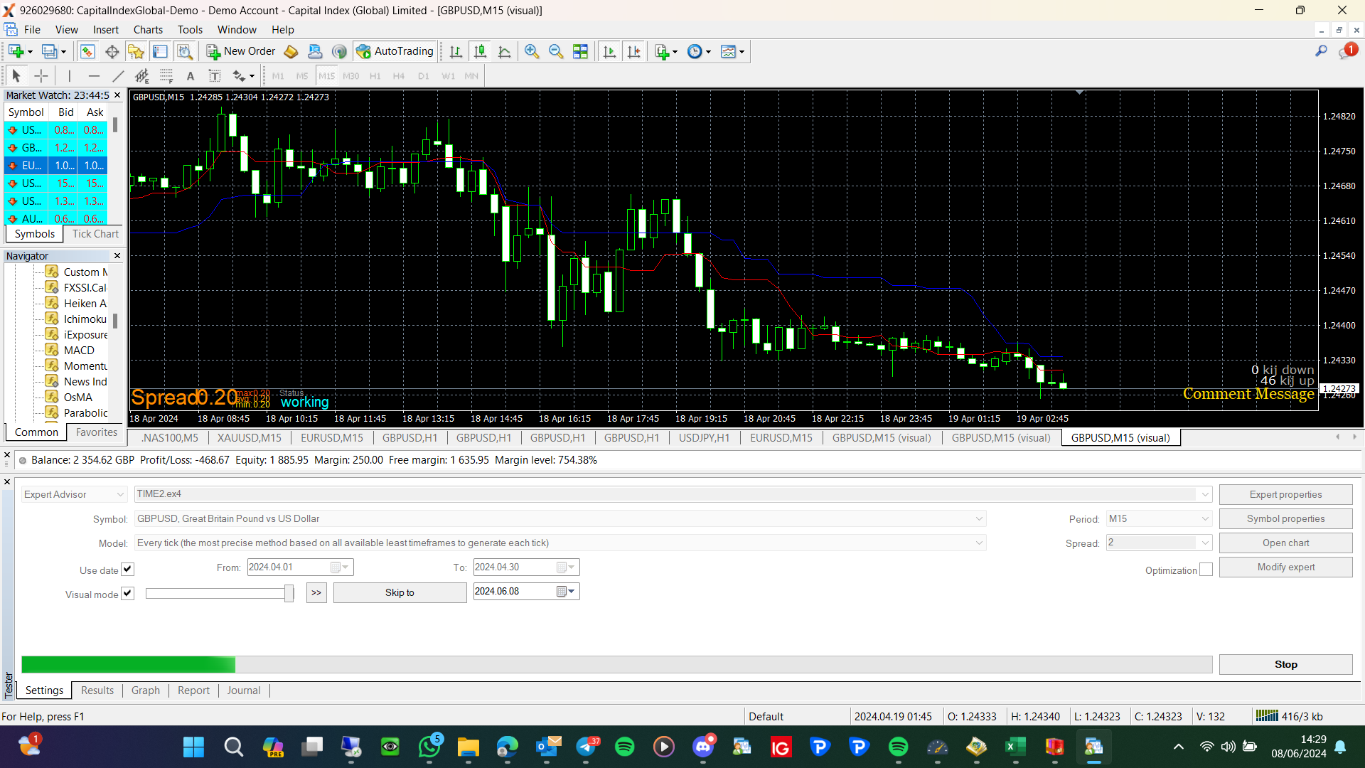
Task: Uncheck the Visual mode checkbox
Action: click(128, 594)
